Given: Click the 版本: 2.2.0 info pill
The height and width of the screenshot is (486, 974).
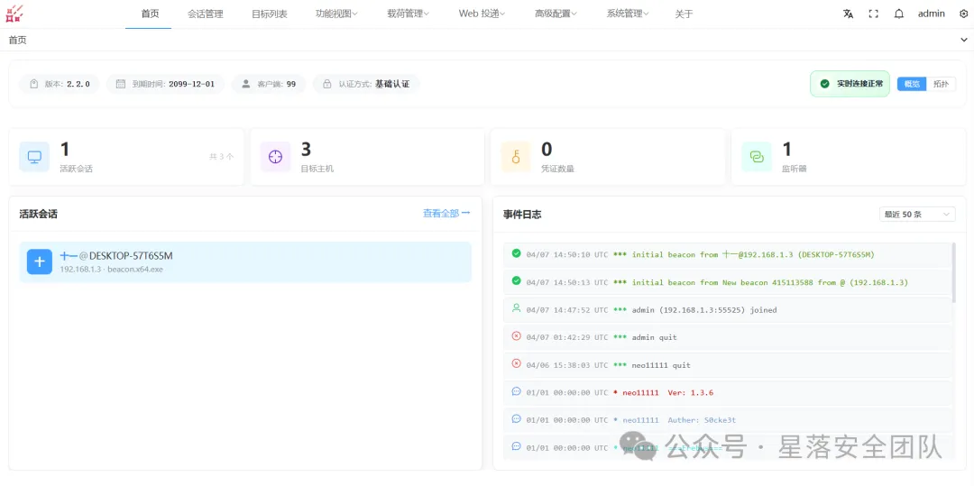Looking at the screenshot, I should (59, 84).
